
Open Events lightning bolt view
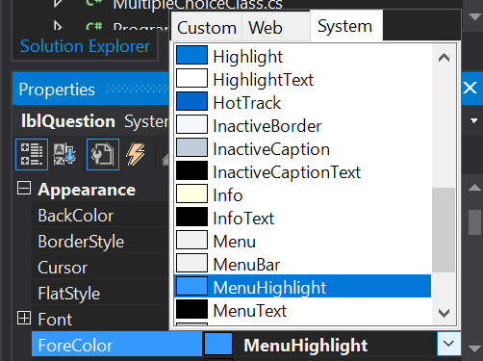136,154
